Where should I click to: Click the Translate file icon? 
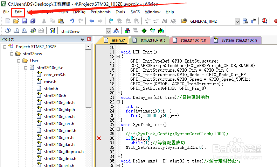click(8, 31)
